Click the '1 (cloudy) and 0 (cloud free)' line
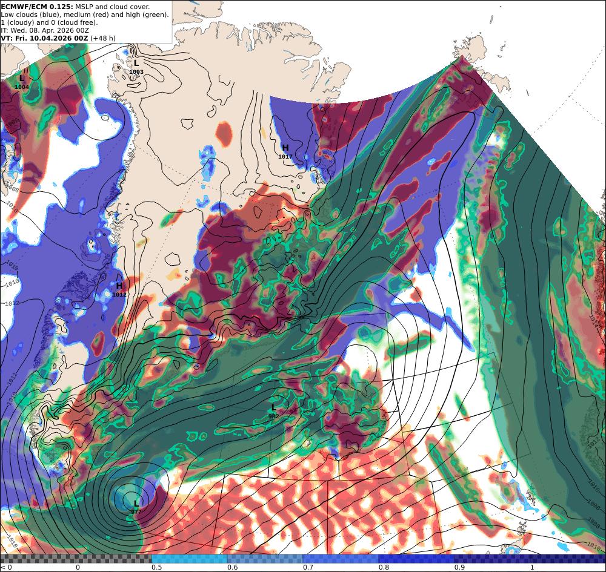This screenshot has width=606, height=572. coord(49,22)
